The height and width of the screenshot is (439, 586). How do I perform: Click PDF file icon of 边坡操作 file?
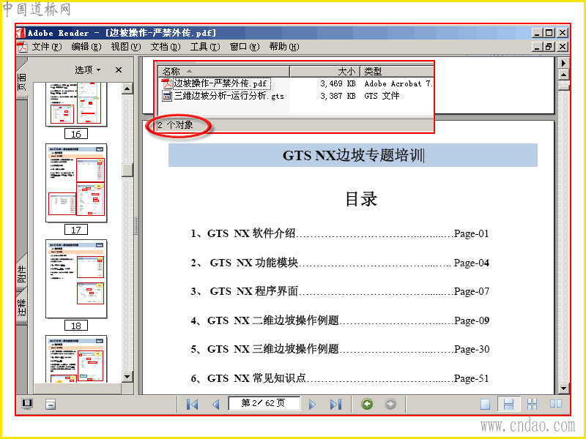(167, 83)
